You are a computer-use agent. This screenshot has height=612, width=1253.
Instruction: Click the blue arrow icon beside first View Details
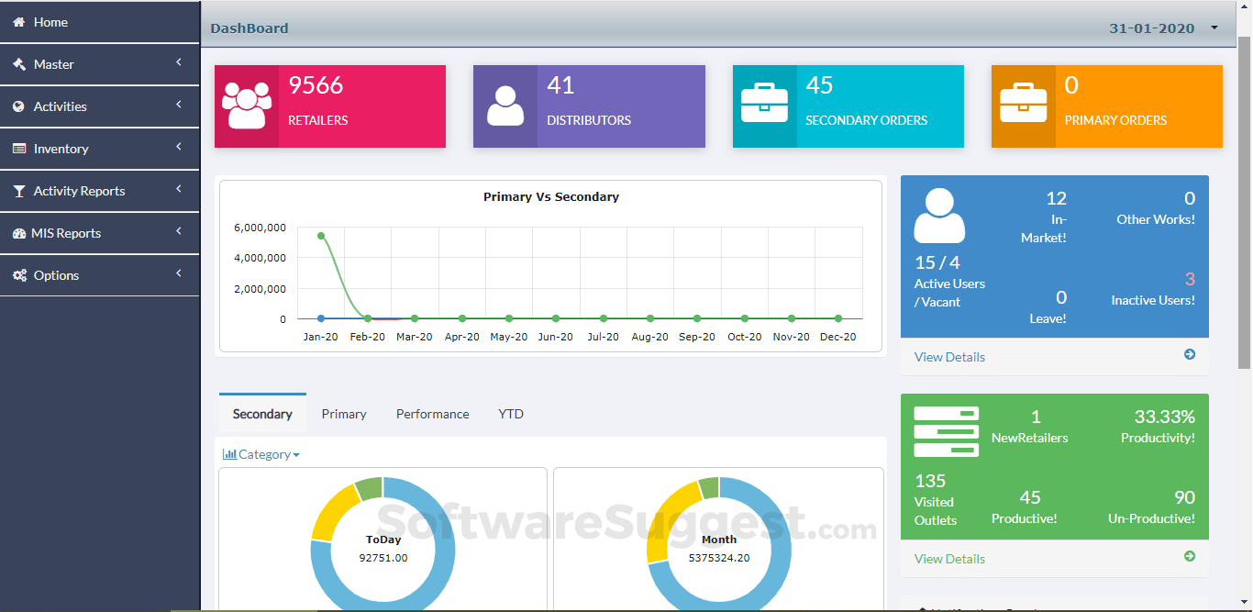1189,354
